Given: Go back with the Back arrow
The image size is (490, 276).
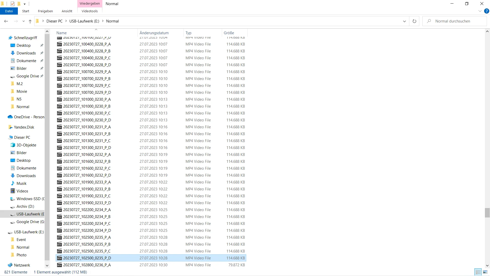Looking at the screenshot, I should pos(6,21).
